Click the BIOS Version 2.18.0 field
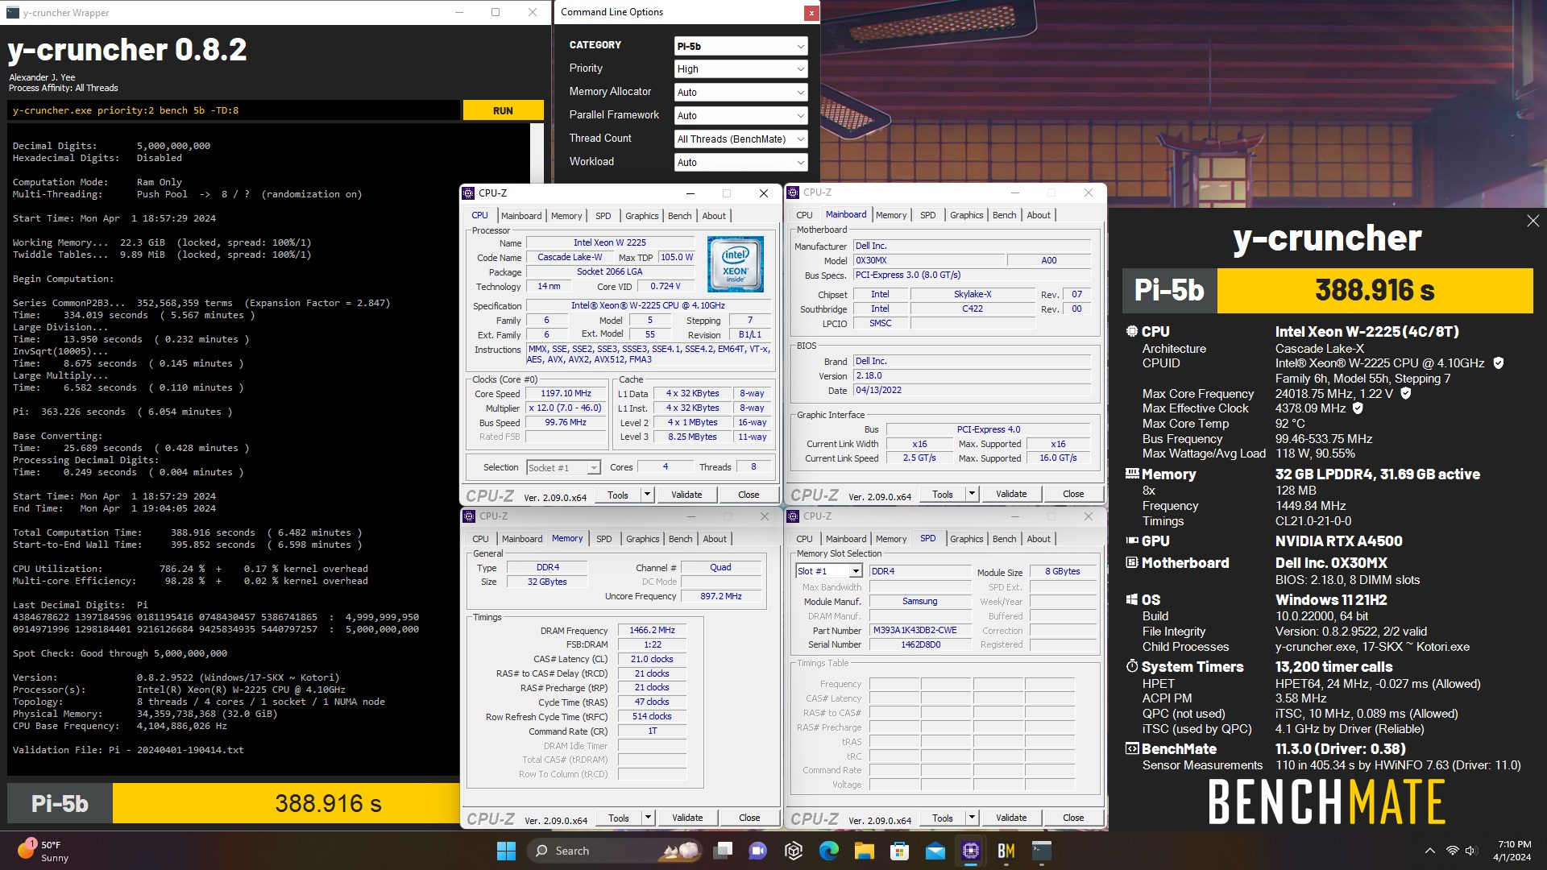The width and height of the screenshot is (1547, 870). pyautogui.click(x=972, y=376)
